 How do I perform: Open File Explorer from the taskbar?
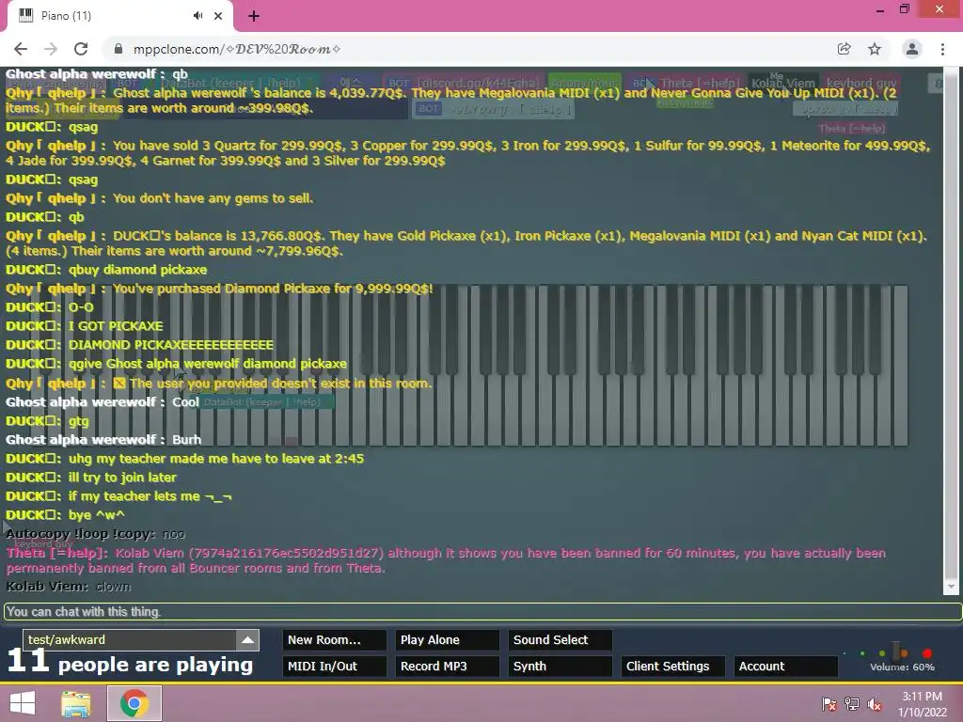76,703
